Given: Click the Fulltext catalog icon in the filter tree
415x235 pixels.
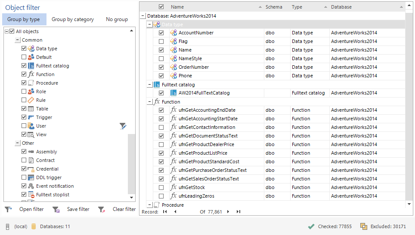Looking at the screenshot, I should (x=31, y=66).
